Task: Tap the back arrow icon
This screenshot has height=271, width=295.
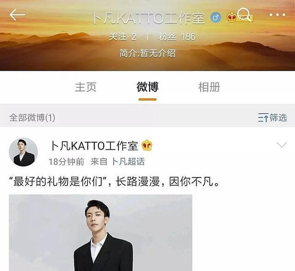Action: pyautogui.click(x=18, y=15)
